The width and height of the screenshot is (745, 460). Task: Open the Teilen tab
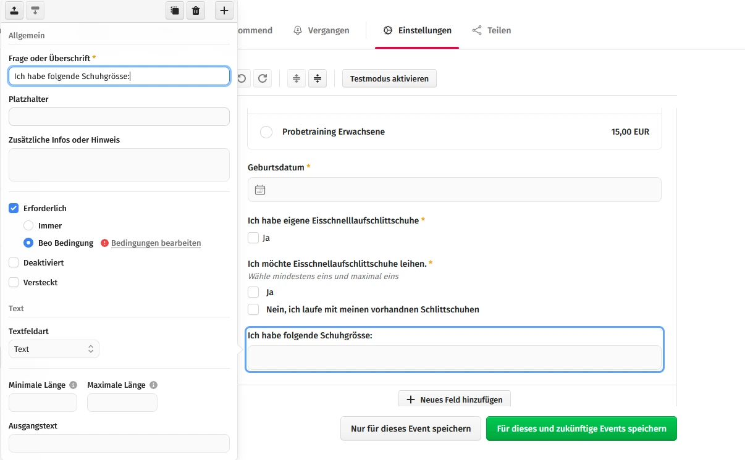pos(492,30)
